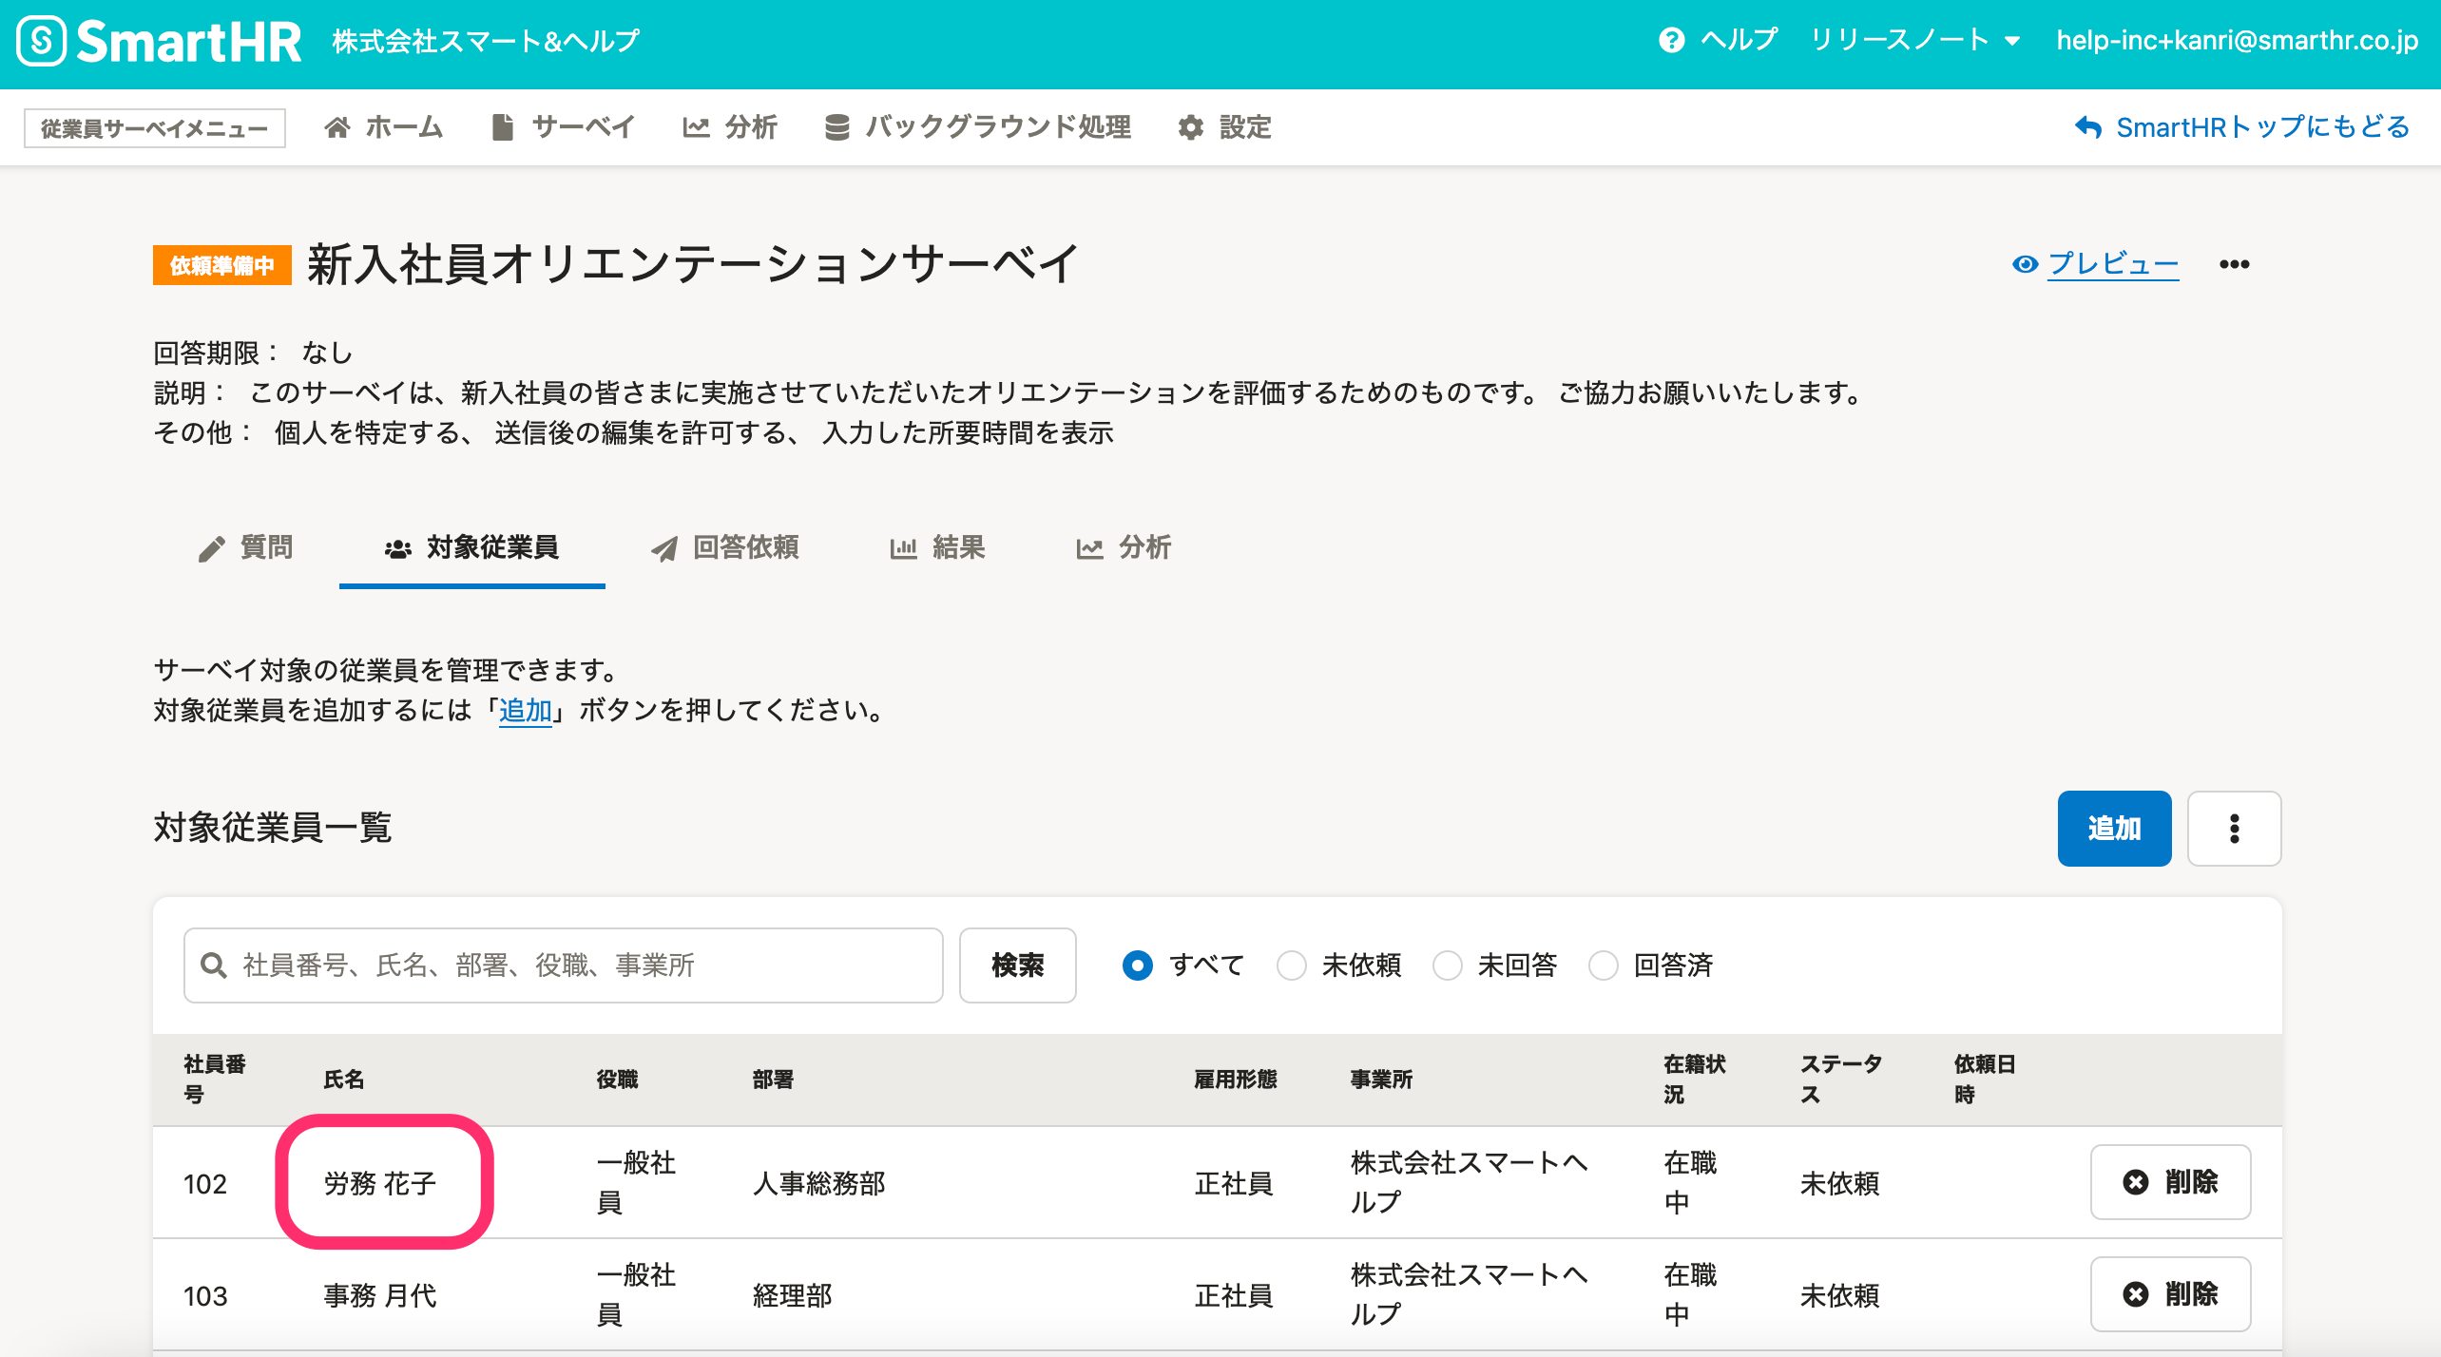This screenshot has width=2441, height=1357.
Task: Click the pencil icon on 質問 tab
Action: pos(212,549)
